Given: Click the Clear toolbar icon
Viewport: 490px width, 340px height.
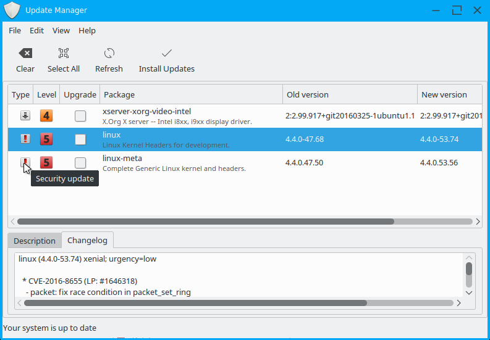Looking at the screenshot, I should pos(25,54).
